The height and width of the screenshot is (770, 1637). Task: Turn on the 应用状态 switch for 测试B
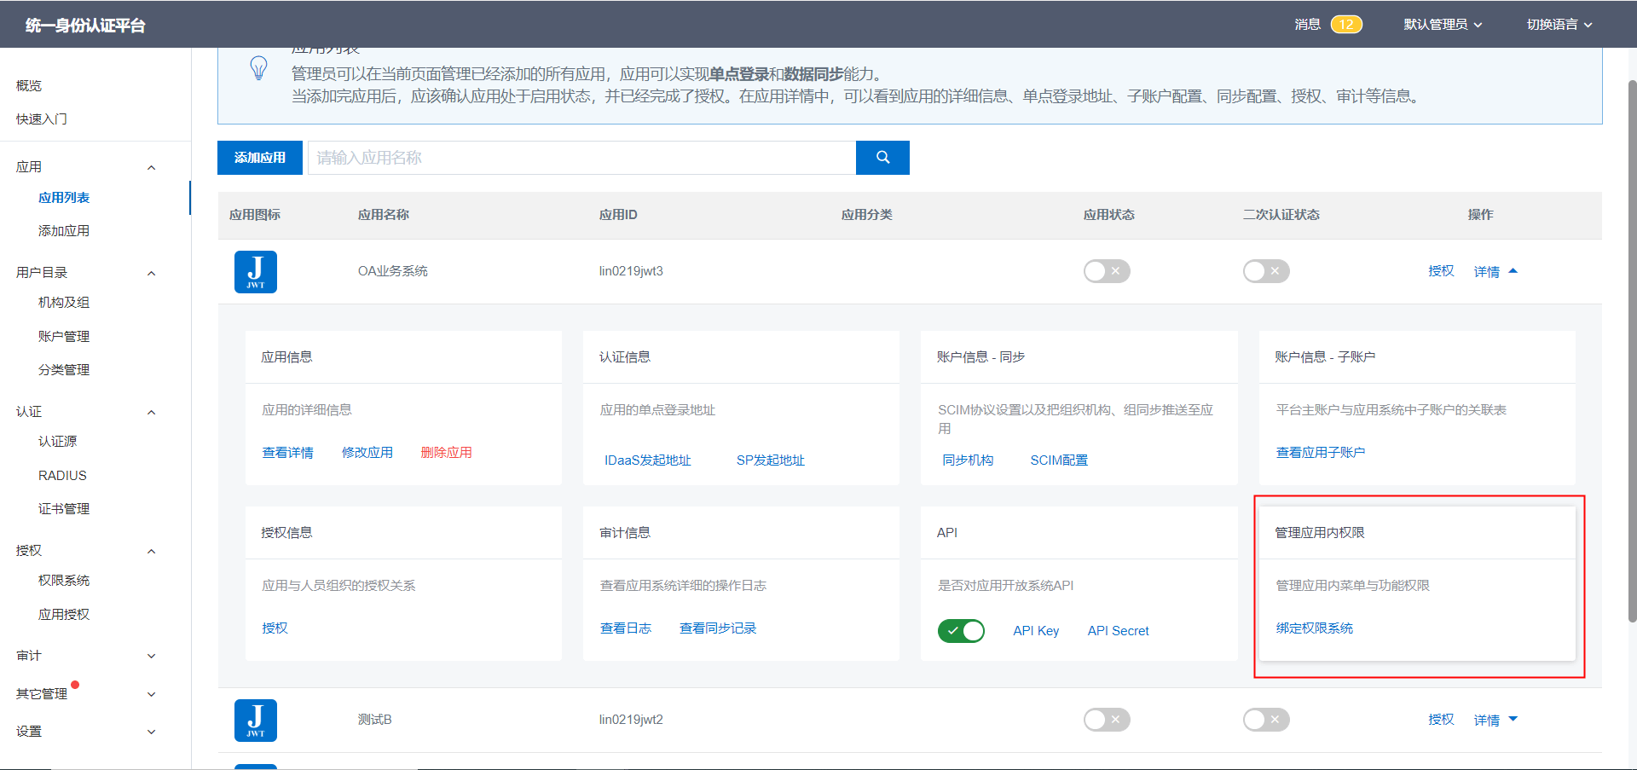[1106, 720]
